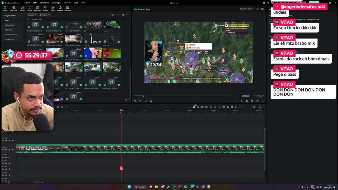This screenshot has height=190, width=338.
Task: Open the Adesivos panel icon
Action: click(x=60, y=9)
